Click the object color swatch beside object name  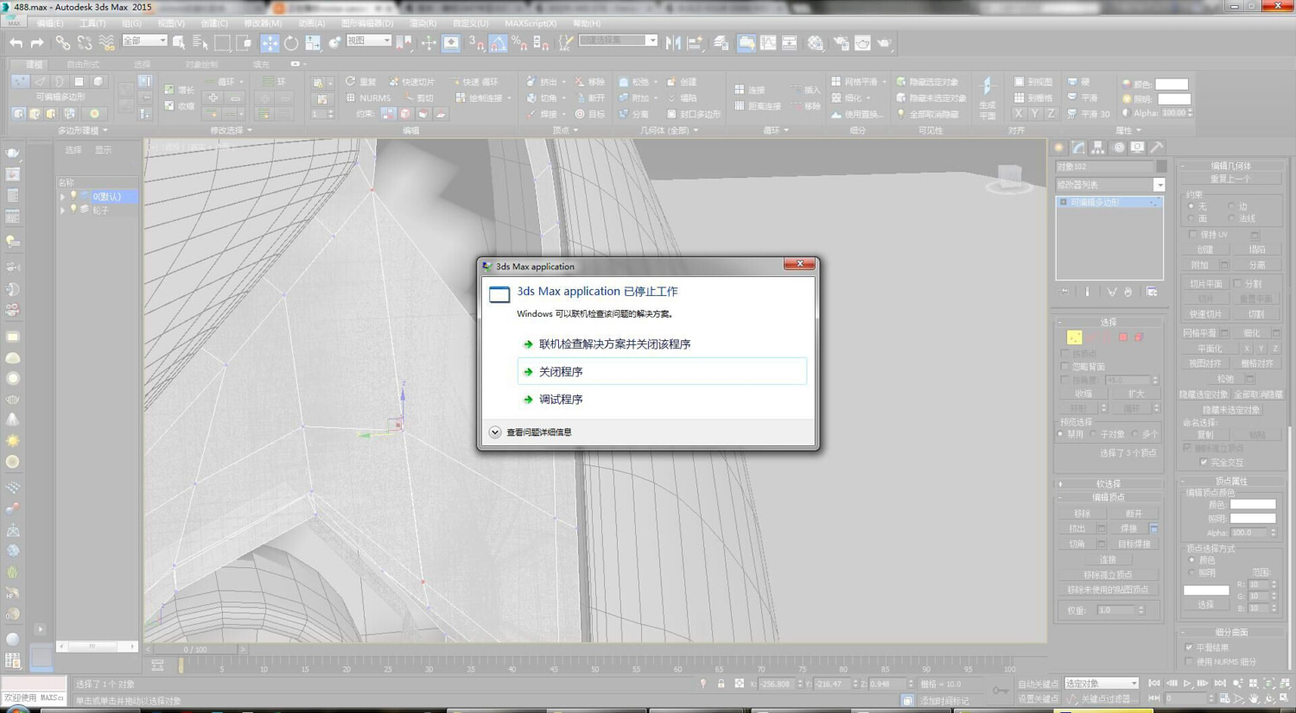click(x=1161, y=167)
